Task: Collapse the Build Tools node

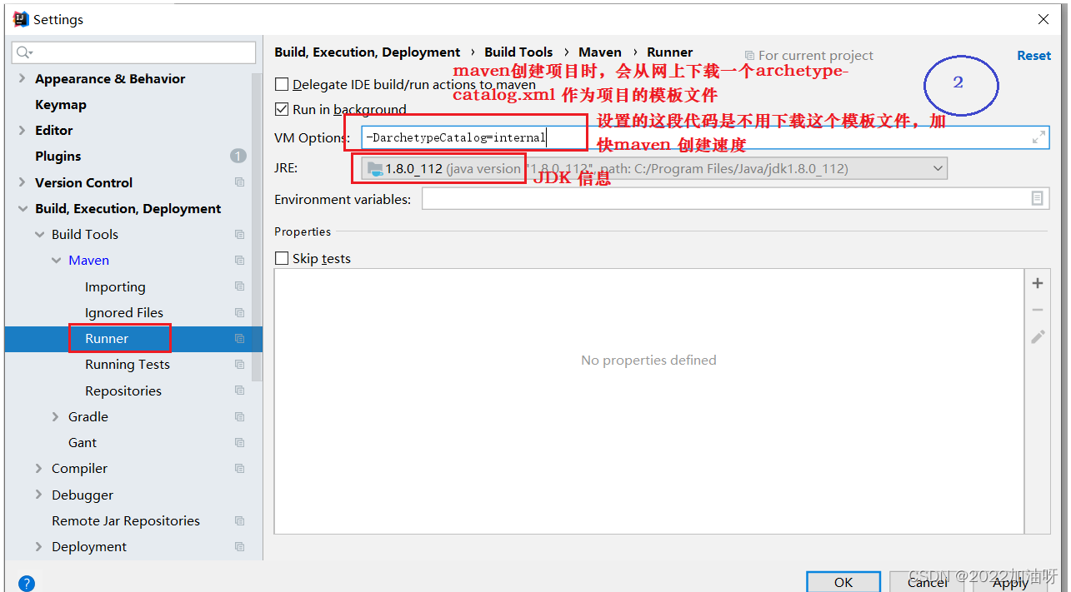Action: [39, 234]
